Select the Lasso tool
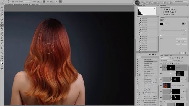 [2, 12]
